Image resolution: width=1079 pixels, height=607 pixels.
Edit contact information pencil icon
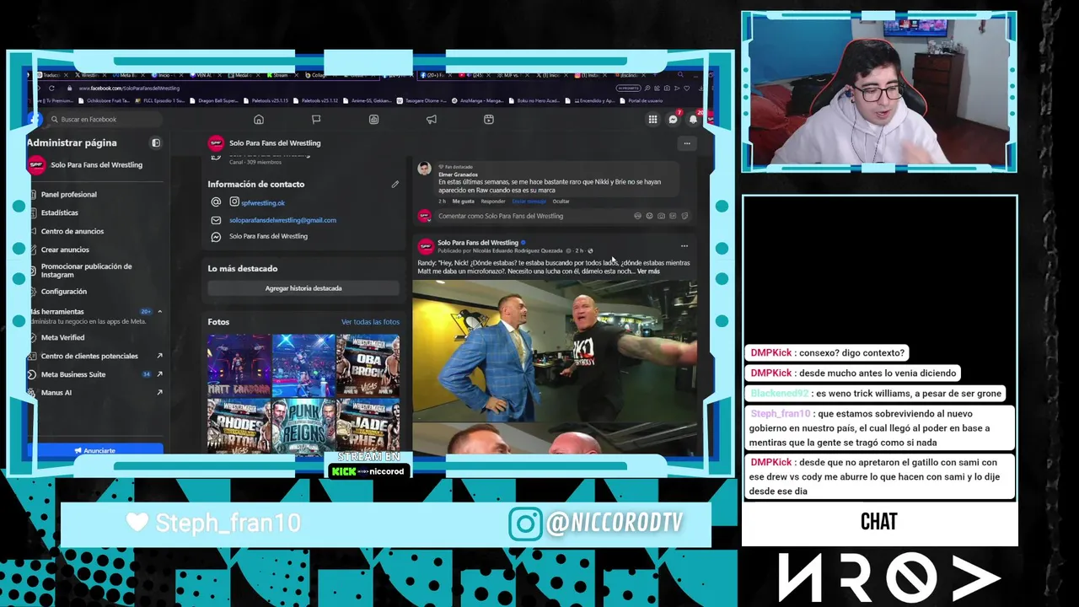pyautogui.click(x=395, y=184)
